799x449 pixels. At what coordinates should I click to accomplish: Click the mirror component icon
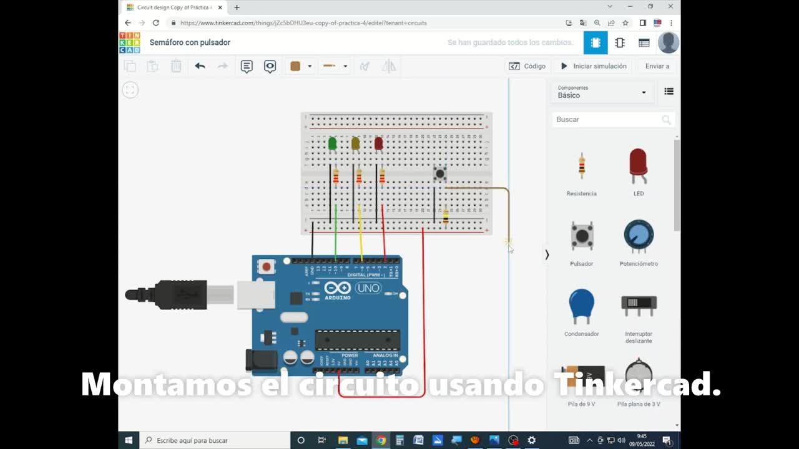click(x=389, y=66)
